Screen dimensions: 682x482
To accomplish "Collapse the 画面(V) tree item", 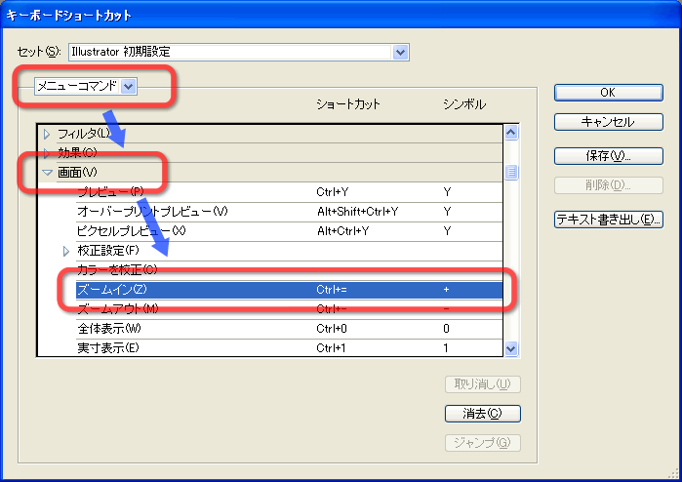I will (x=47, y=173).
